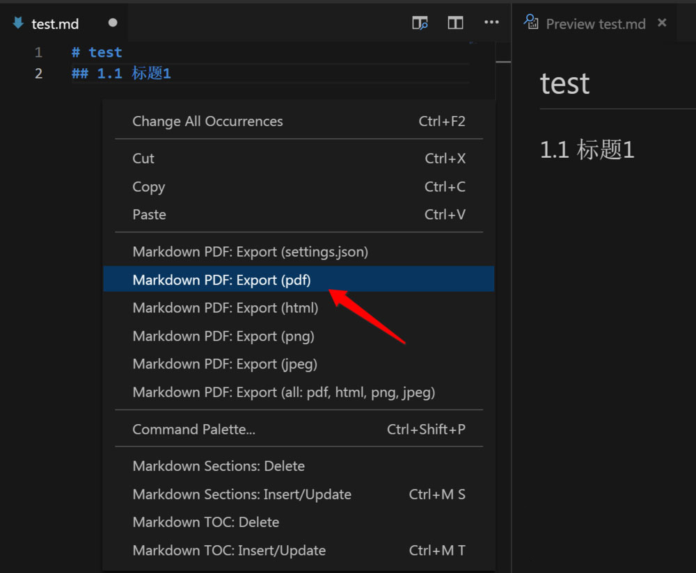Screen dimensions: 696x573
Task: Click line number 2 in the editor gutter
Action: 38,73
